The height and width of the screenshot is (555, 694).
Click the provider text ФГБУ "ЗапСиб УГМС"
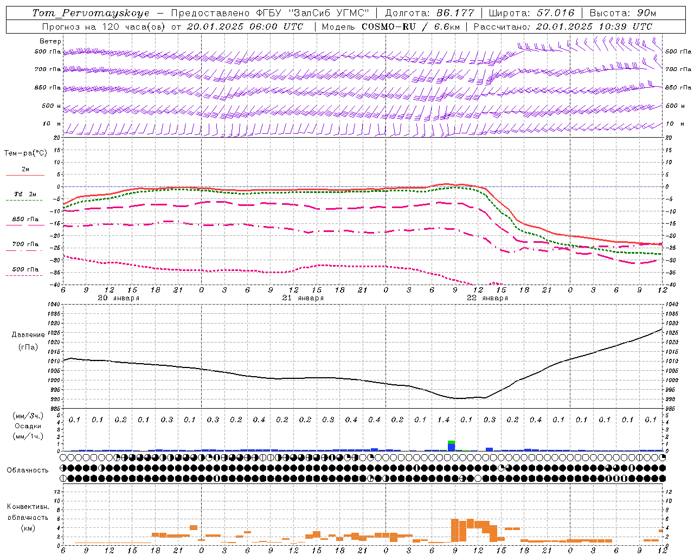(312, 13)
